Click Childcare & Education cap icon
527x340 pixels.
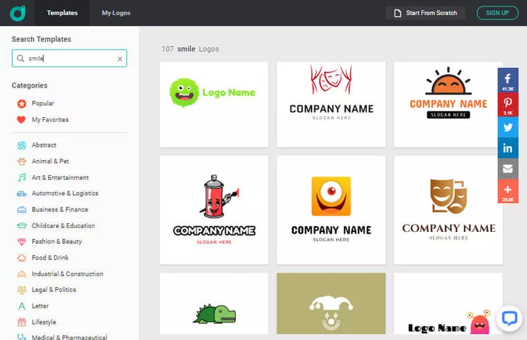(22, 225)
